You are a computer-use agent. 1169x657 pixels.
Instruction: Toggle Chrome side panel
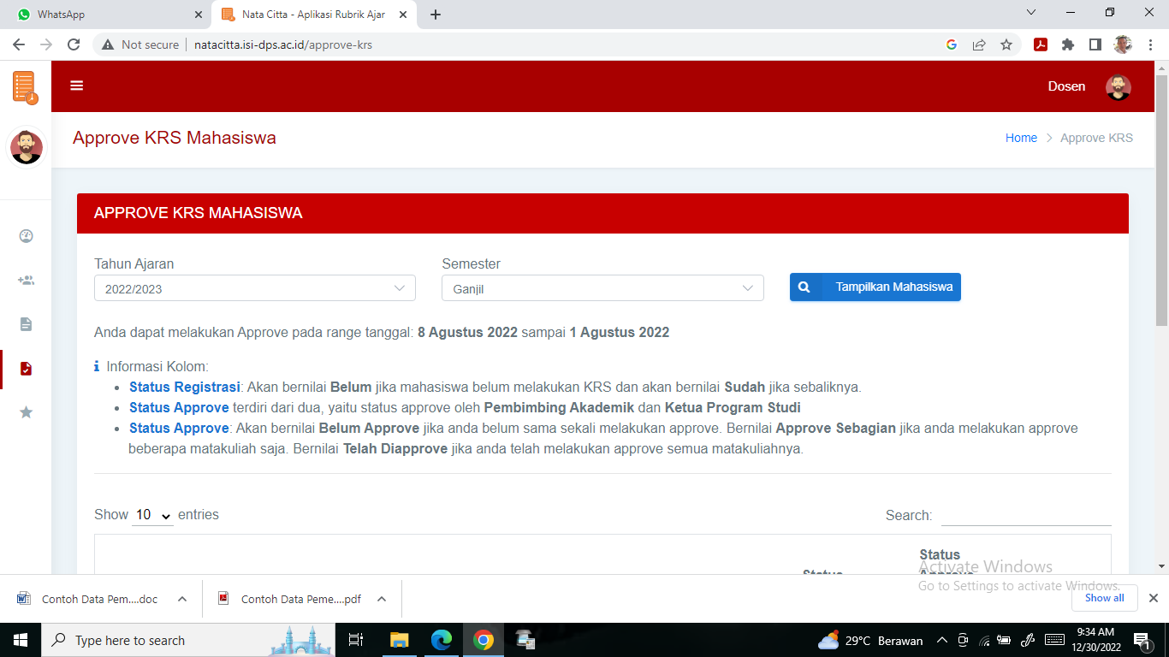[1095, 44]
